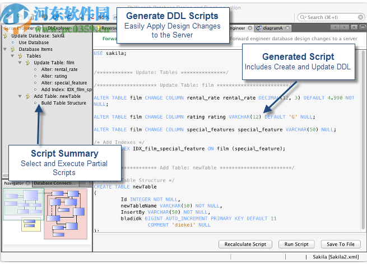Select Update Database: Sakila in the tree
This screenshot has width=367, height=264.
point(38,36)
